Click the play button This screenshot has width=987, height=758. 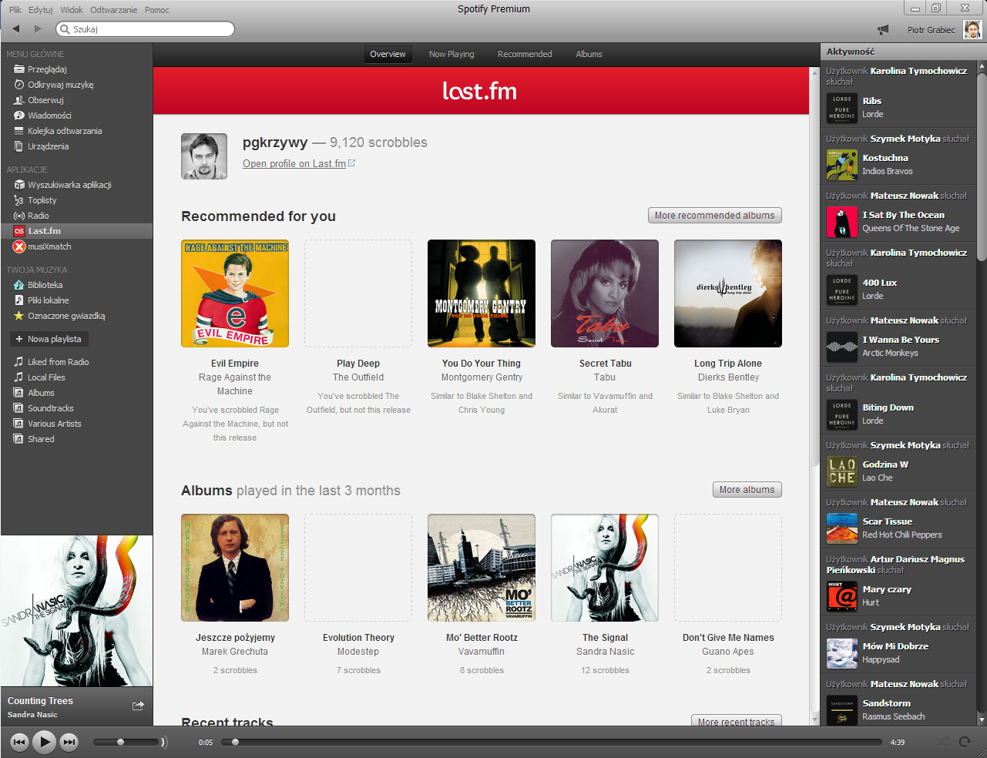click(45, 742)
